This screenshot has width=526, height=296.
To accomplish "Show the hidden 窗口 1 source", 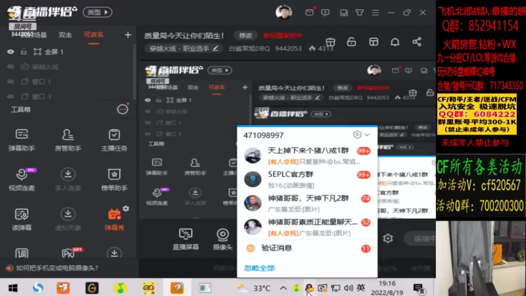I will 11,82.
